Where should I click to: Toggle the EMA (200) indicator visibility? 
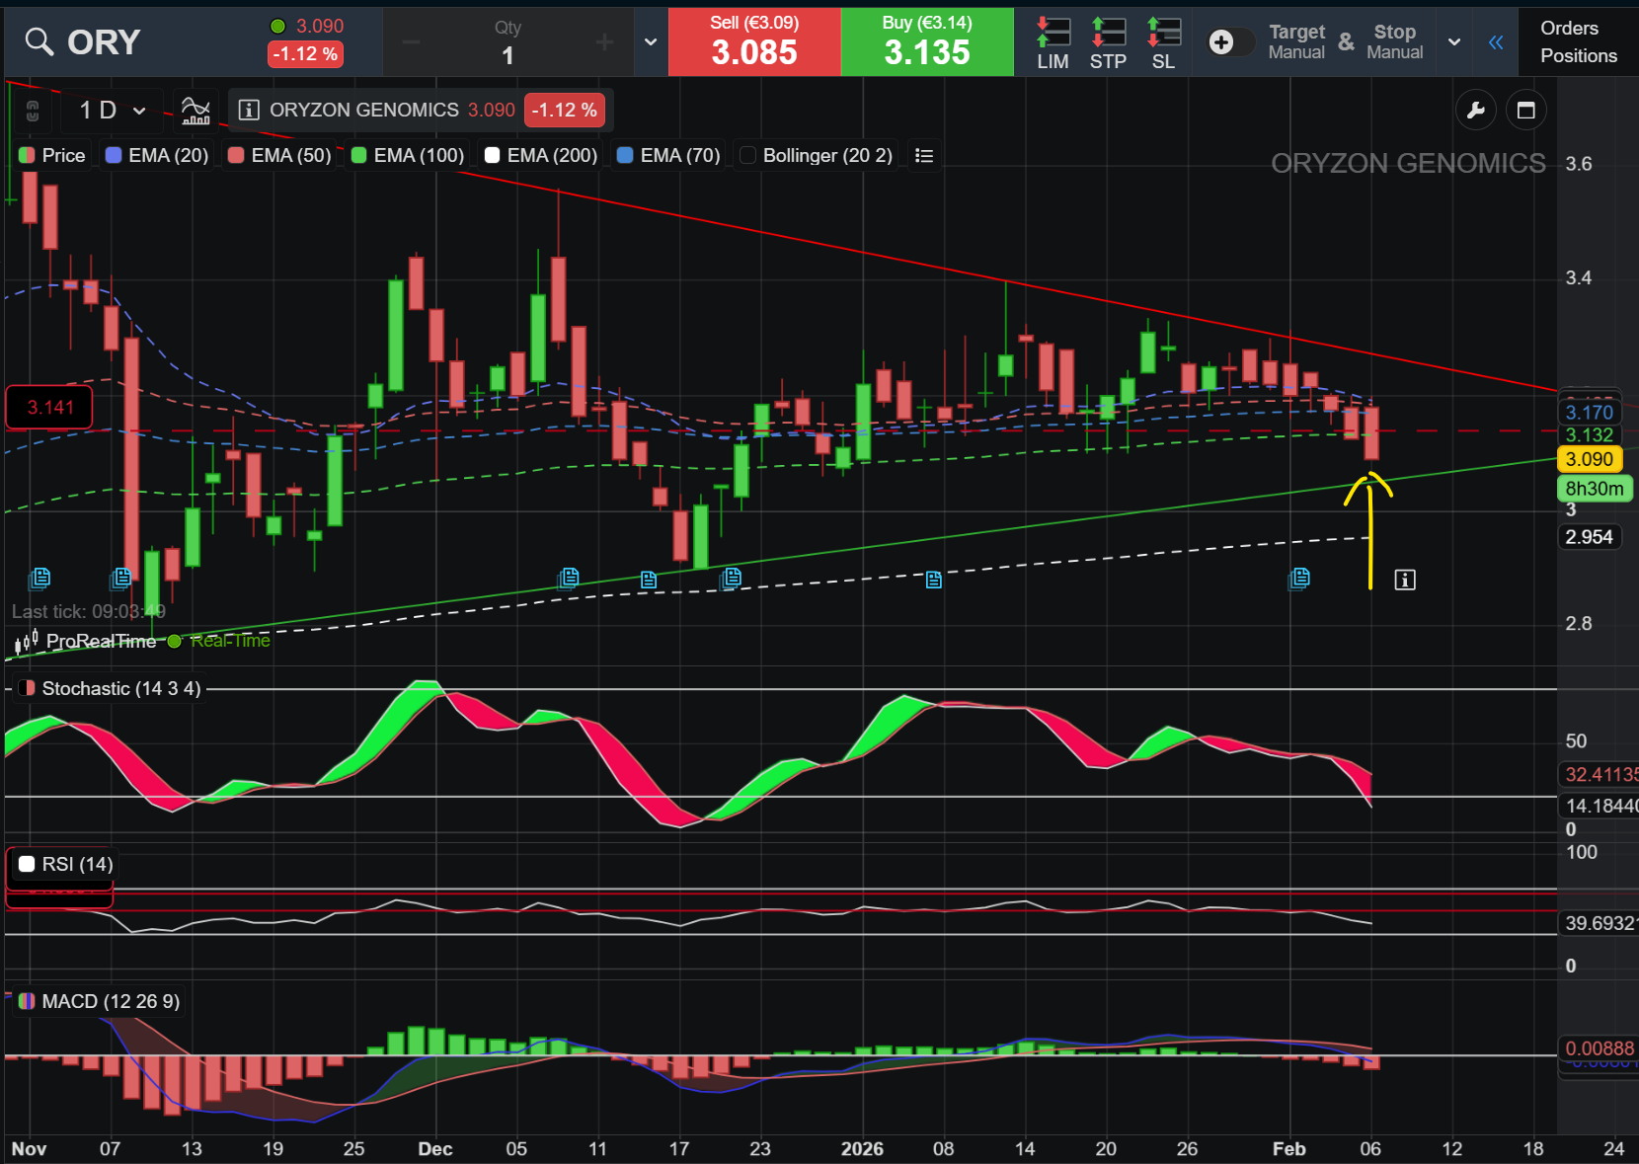[x=541, y=155]
